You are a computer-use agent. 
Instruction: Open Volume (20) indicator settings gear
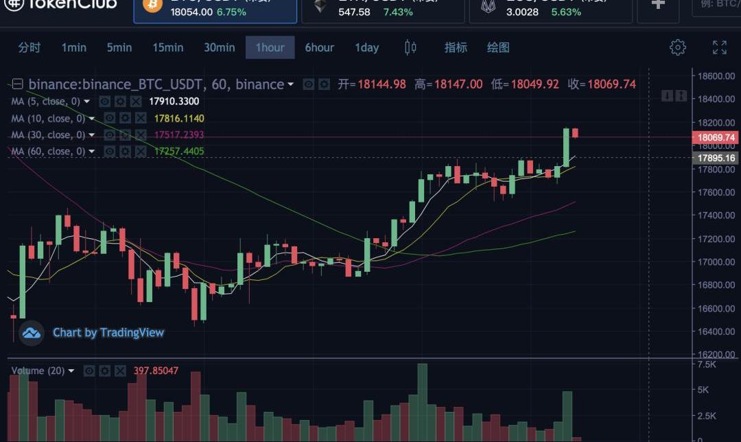[x=104, y=371]
